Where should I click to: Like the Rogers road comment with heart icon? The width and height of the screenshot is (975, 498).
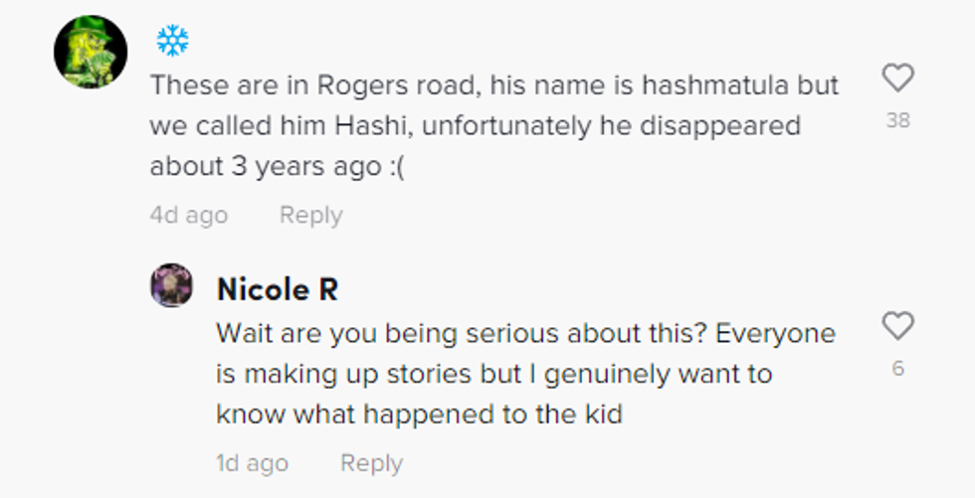tap(897, 79)
